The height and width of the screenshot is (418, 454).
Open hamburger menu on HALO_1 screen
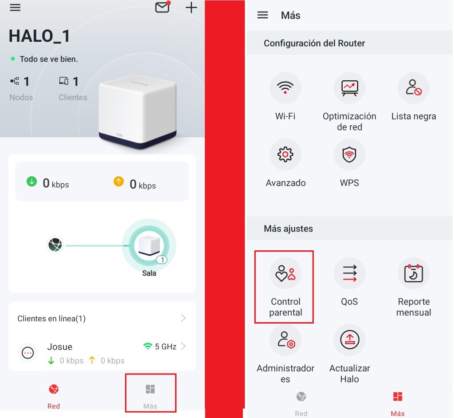click(x=15, y=8)
